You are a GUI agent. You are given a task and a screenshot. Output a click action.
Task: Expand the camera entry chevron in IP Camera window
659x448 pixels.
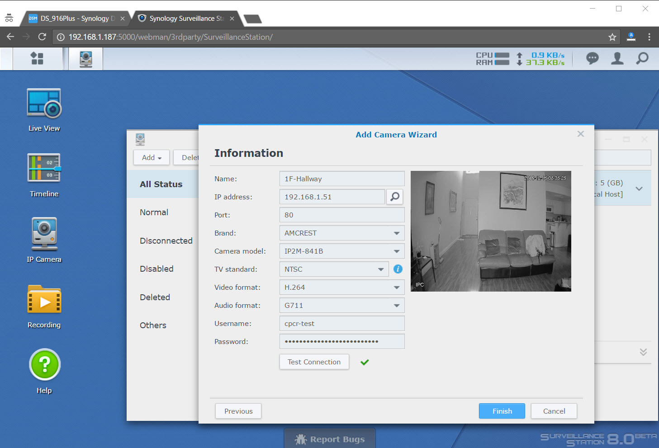pyautogui.click(x=639, y=189)
